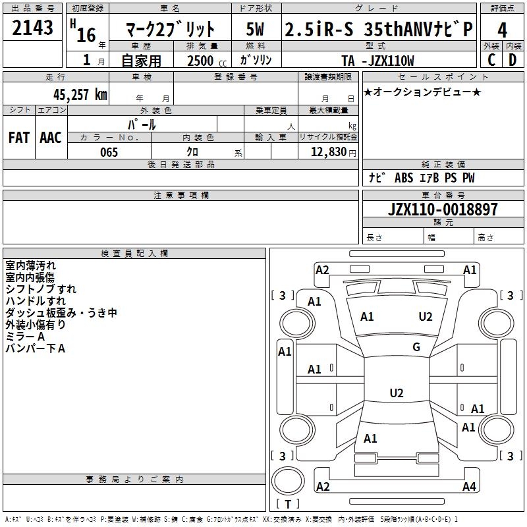527x527 pixels.
Task: Click the color number 065
Action: pyautogui.click(x=109, y=152)
